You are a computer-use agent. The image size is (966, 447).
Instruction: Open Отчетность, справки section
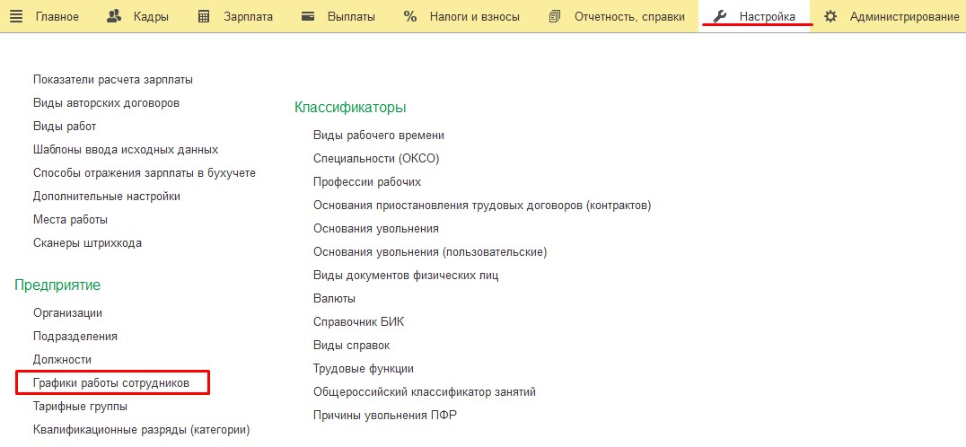(x=629, y=17)
